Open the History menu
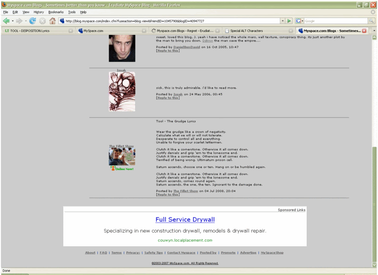Image resolution: width=378 pixels, height=275 pixels. coord(39,12)
